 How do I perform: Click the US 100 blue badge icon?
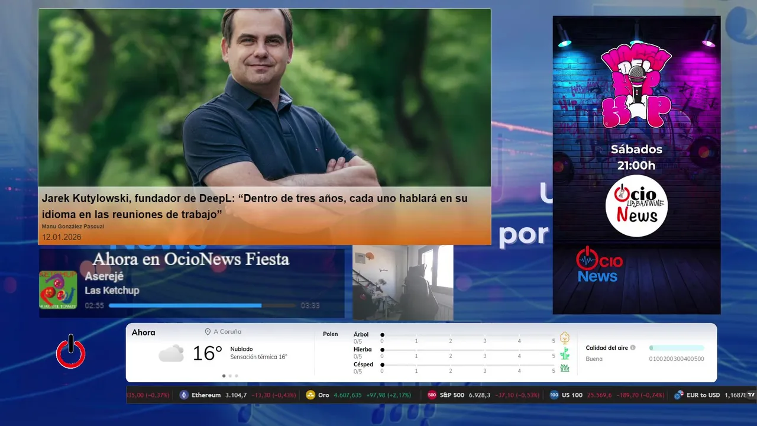[x=554, y=395]
